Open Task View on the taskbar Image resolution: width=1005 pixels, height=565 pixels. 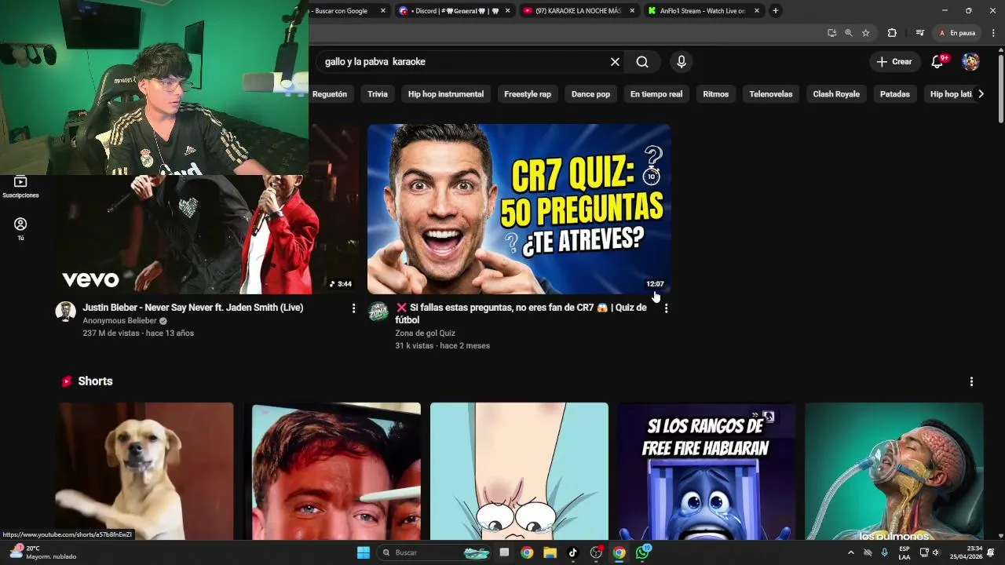coord(504,552)
